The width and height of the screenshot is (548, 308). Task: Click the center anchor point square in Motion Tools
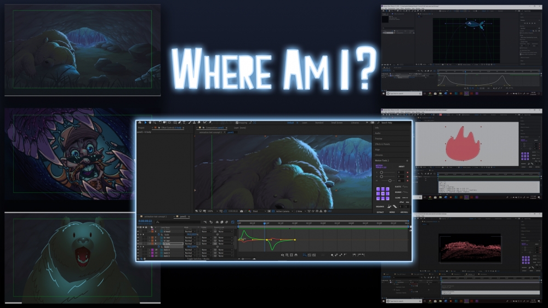point(383,193)
